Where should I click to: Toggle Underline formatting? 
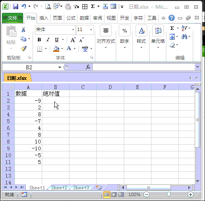coord(57,40)
